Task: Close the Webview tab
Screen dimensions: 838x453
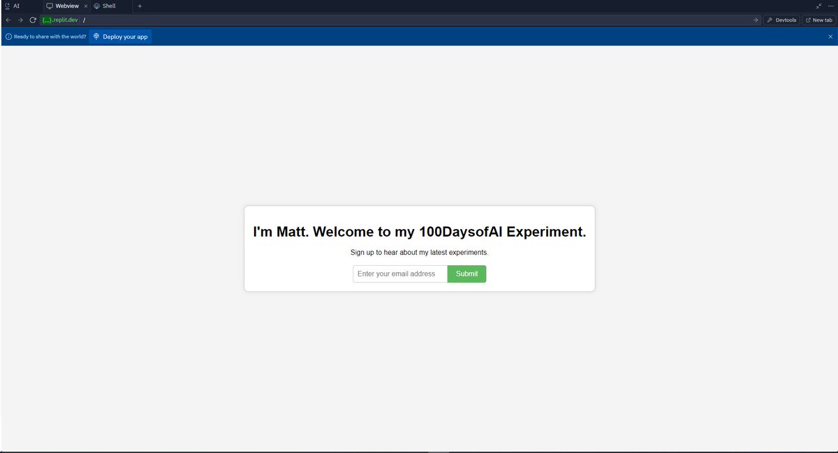Action: pos(86,6)
